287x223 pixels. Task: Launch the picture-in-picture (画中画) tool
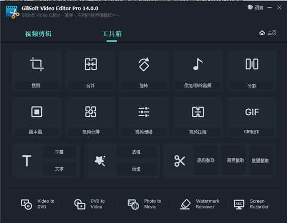[37, 111]
